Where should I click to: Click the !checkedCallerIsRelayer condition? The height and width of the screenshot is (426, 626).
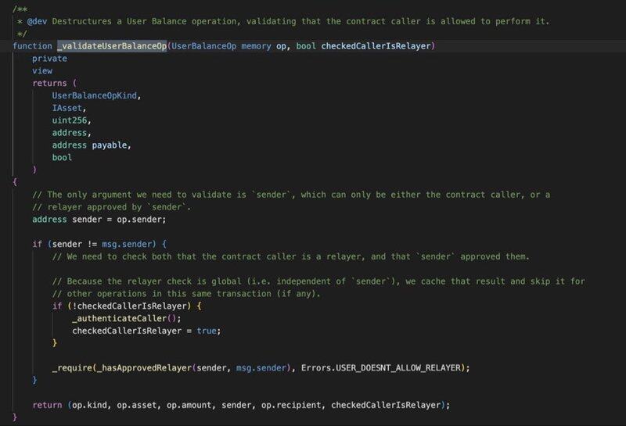tap(116, 306)
